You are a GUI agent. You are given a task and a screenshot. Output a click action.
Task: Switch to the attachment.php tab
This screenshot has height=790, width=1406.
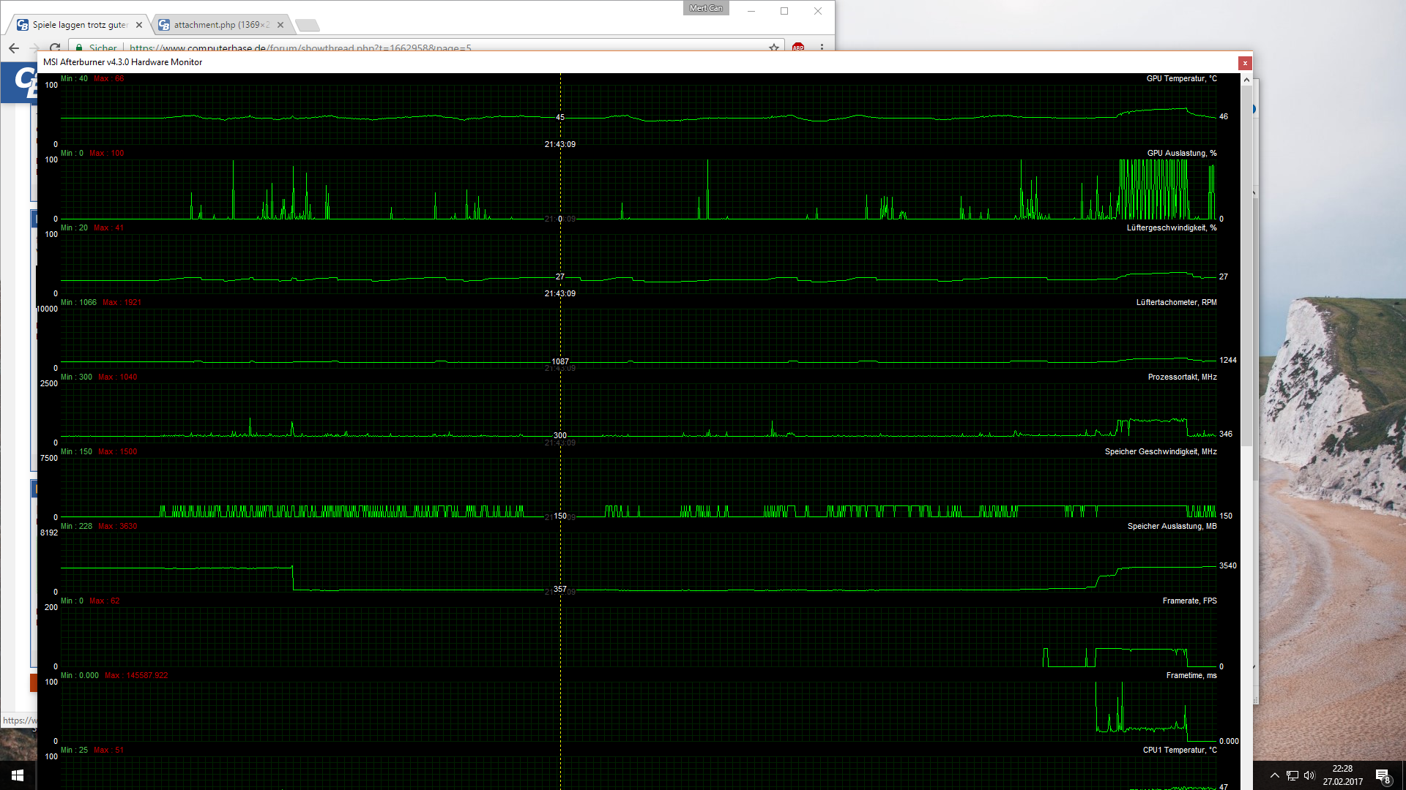point(220,25)
